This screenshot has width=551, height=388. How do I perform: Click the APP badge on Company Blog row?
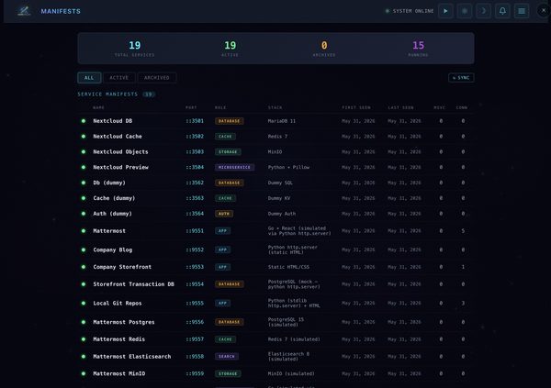coord(223,249)
